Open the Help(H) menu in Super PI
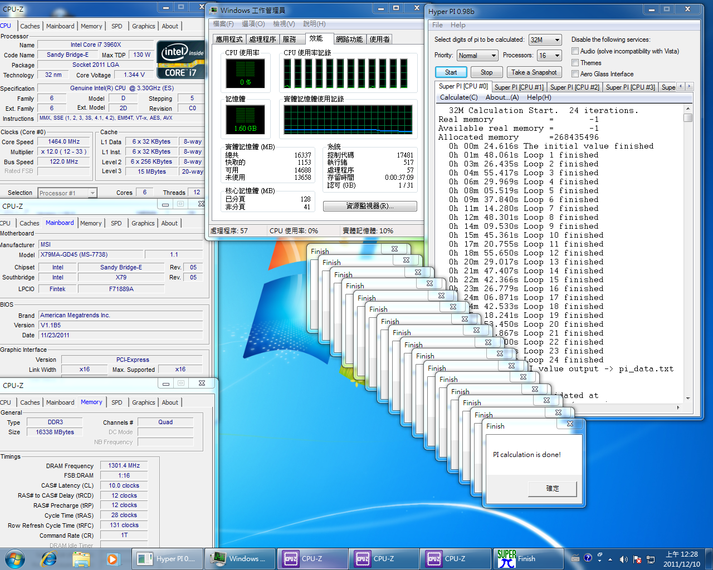 pos(539,97)
